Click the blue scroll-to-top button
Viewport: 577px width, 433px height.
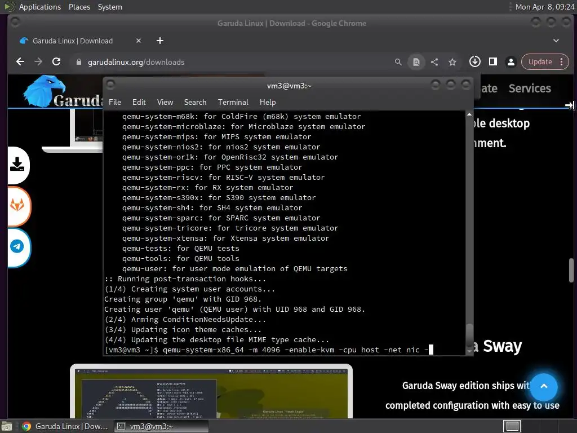pyautogui.click(x=544, y=386)
